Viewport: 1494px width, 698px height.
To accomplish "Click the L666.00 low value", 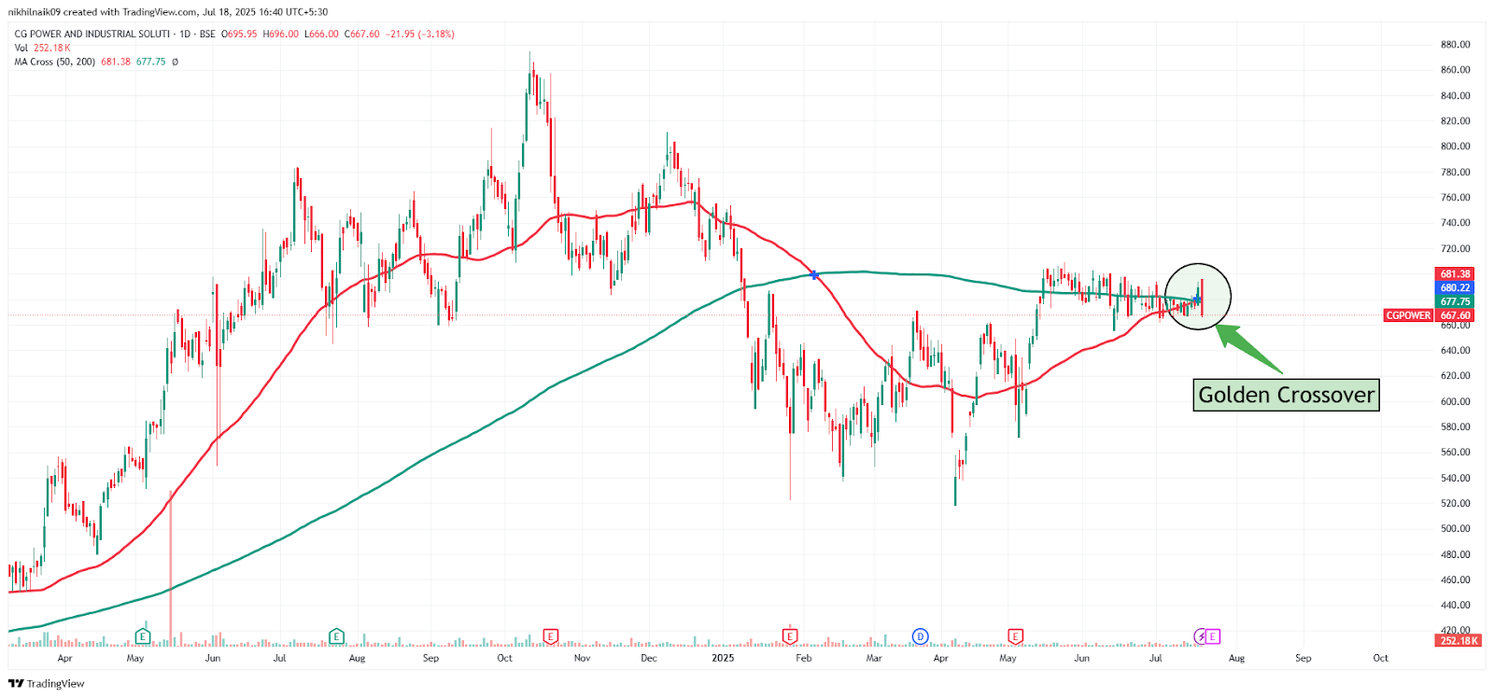I will pos(321,34).
